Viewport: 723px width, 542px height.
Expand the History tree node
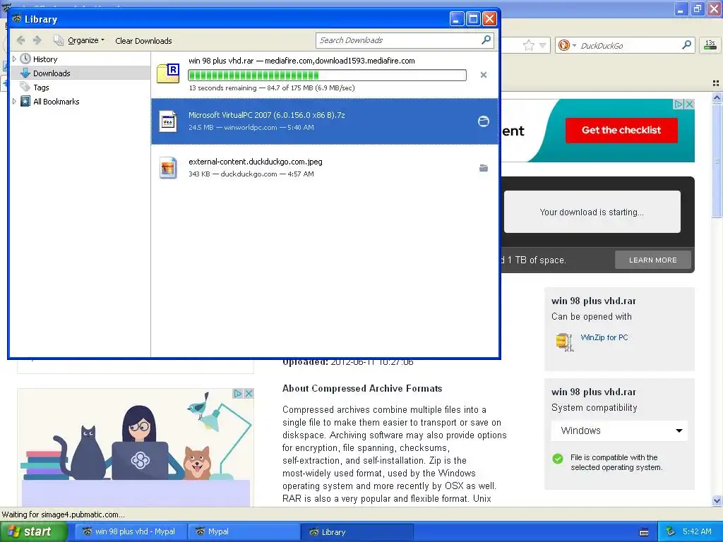[x=14, y=59]
